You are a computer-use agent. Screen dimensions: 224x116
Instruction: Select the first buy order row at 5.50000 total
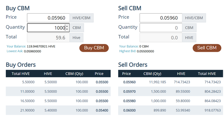click(58, 82)
